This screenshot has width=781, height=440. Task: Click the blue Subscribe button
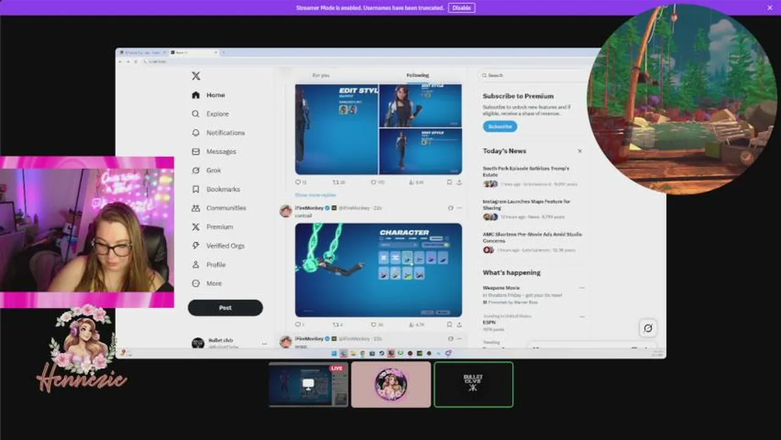point(500,127)
